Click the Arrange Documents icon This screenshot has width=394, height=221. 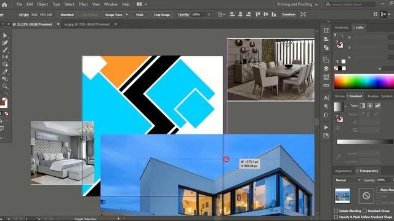[139, 4]
